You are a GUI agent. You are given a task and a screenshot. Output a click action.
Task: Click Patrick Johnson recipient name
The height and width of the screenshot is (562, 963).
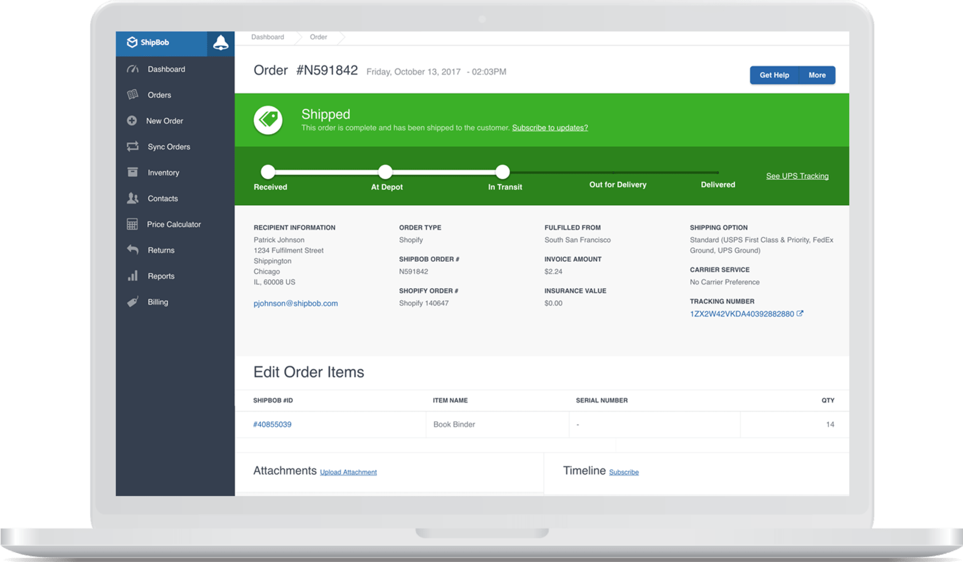point(279,240)
